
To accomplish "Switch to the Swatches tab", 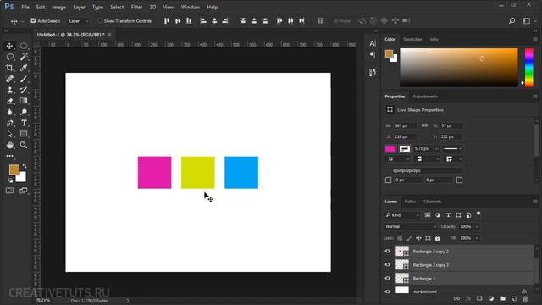I will [412, 39].
